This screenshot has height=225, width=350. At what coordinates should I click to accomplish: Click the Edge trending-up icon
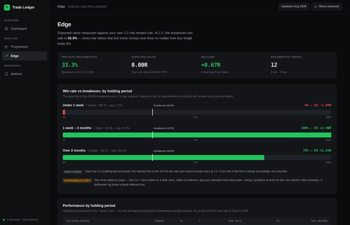tap(6, 56)
